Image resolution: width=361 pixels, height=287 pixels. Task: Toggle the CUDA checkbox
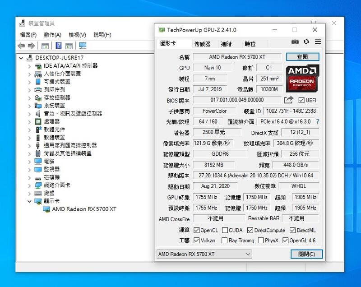click(x=225, y=230)
